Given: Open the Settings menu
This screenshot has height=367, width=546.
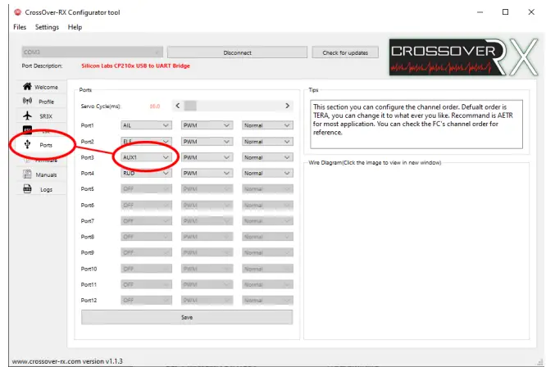Looking at the screenshot, I should point(47,27).
